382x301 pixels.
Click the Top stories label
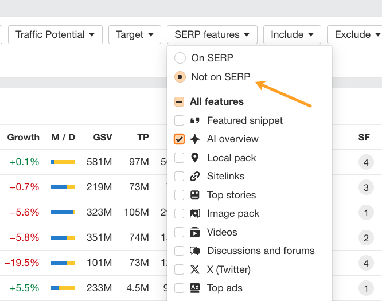232,195
